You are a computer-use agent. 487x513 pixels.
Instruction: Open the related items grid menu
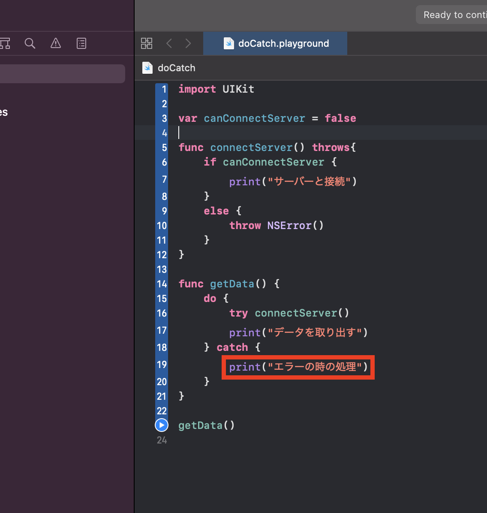point(147,43)
